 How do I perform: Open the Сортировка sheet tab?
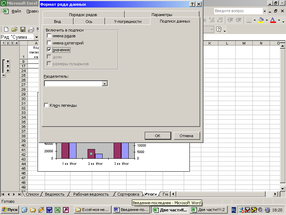[128, 194]
